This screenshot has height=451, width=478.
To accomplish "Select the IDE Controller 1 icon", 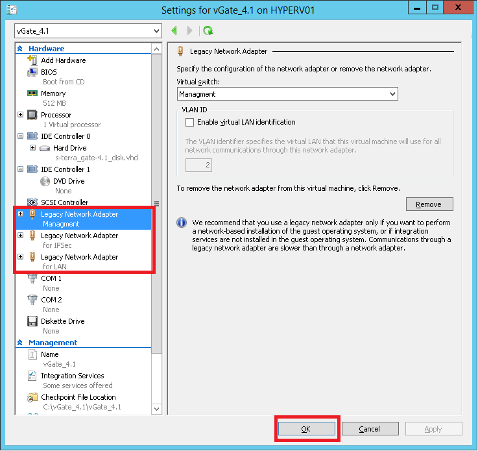I will [32, 169].
